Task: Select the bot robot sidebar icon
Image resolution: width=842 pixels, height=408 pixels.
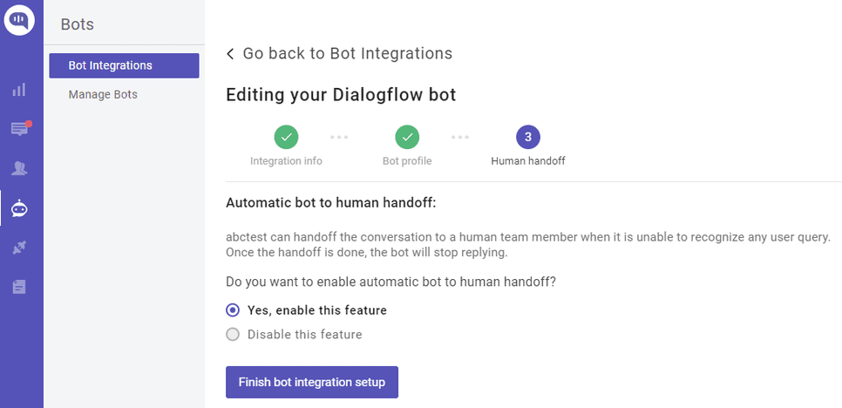Action: [x=19, y=208]
